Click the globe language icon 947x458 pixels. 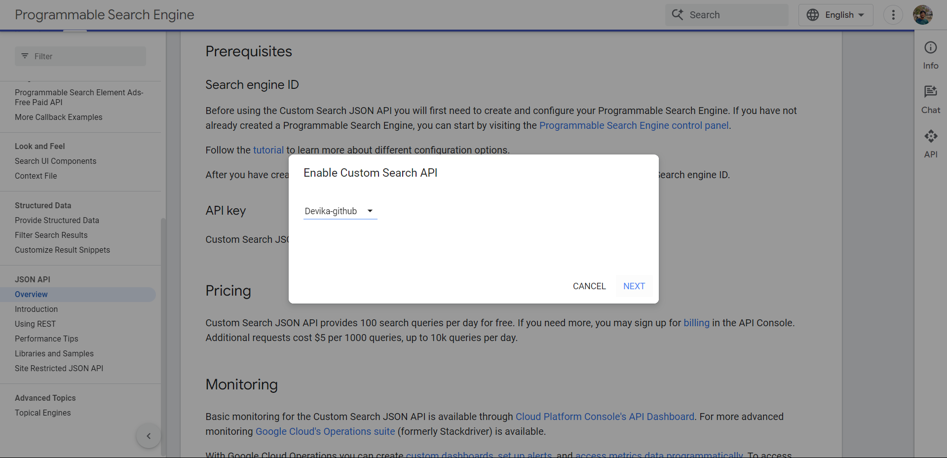812,15
